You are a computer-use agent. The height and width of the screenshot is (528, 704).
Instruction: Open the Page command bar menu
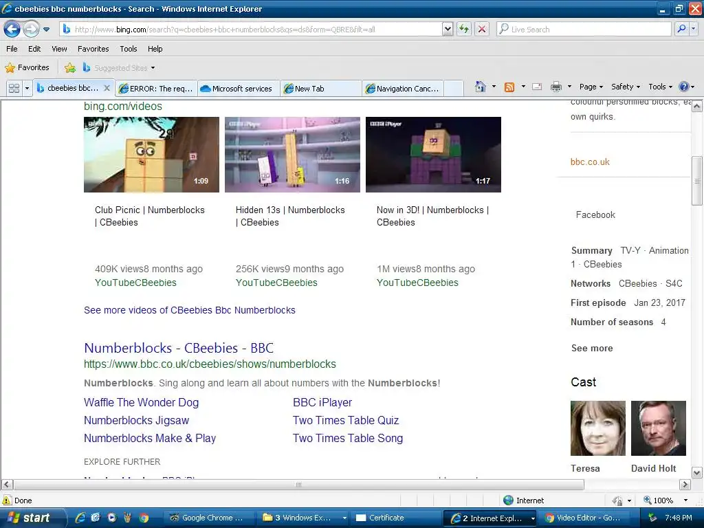(591, 87)
